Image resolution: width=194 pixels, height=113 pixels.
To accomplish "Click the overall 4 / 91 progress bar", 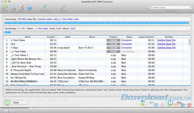I will (97, 32).
